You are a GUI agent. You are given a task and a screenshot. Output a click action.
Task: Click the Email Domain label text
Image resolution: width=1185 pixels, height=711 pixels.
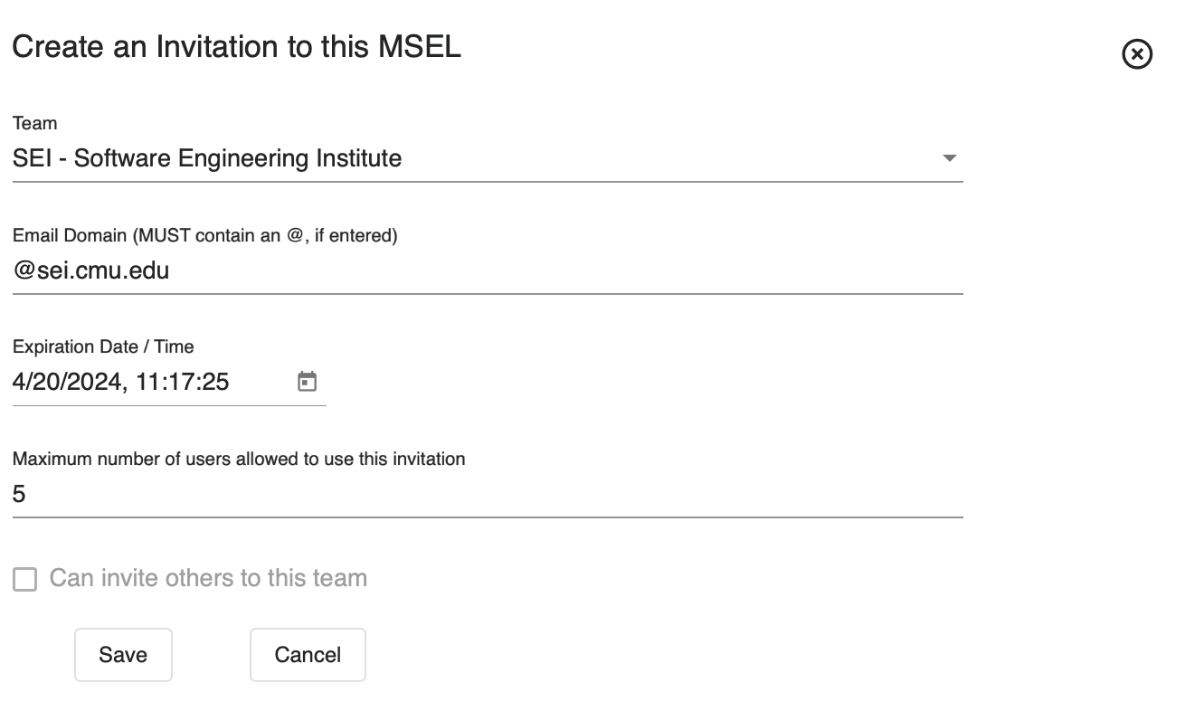204,235
